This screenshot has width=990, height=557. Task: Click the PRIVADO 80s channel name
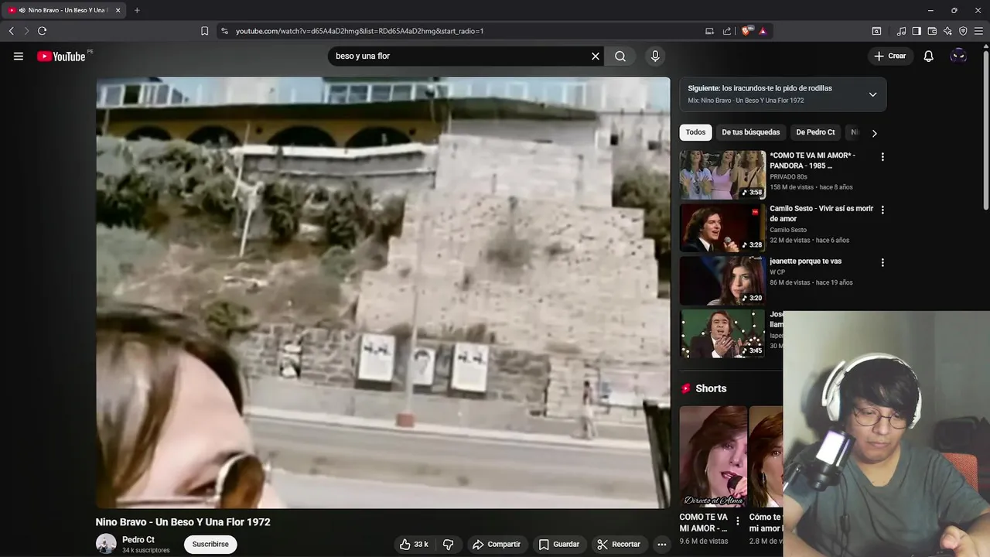(788, 177)
